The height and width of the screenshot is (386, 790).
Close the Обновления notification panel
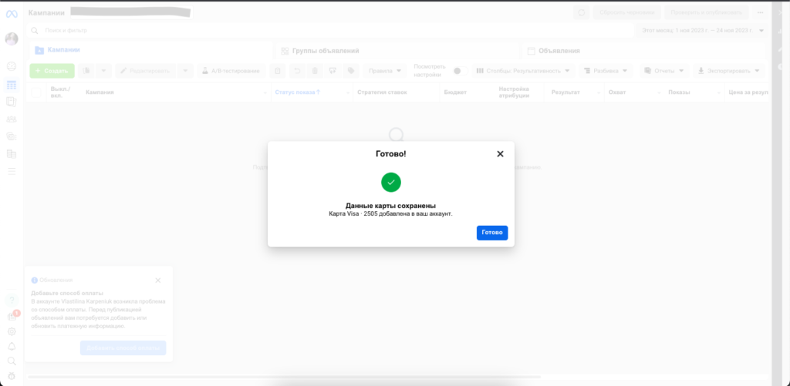(x=157, y=280)
